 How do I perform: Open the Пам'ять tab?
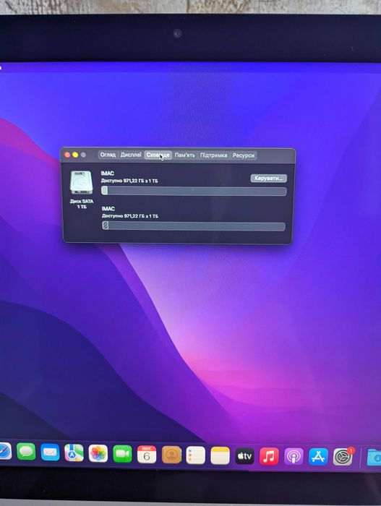[184, 155]
